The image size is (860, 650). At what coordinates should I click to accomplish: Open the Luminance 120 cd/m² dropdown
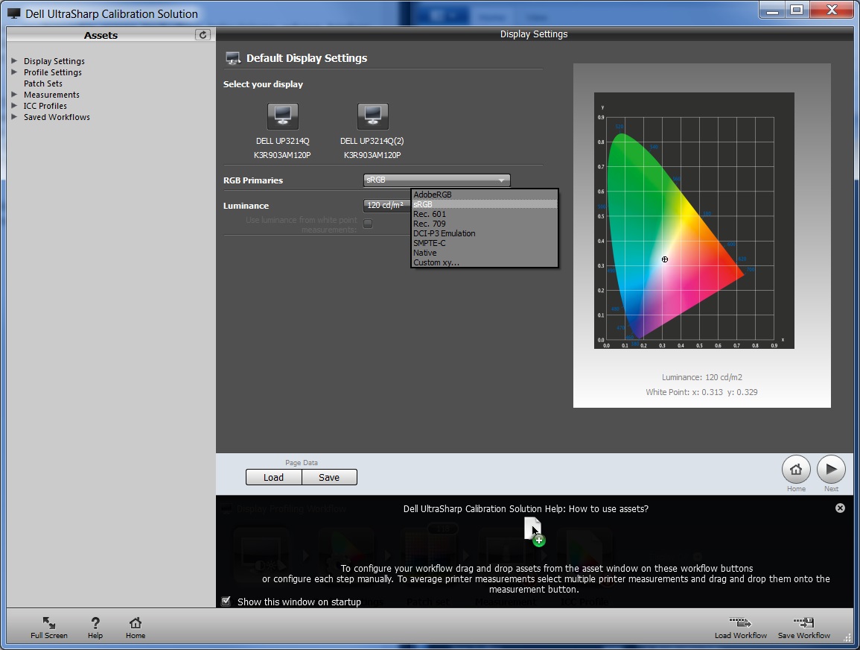pyautogui.click(x=386, y=205)
